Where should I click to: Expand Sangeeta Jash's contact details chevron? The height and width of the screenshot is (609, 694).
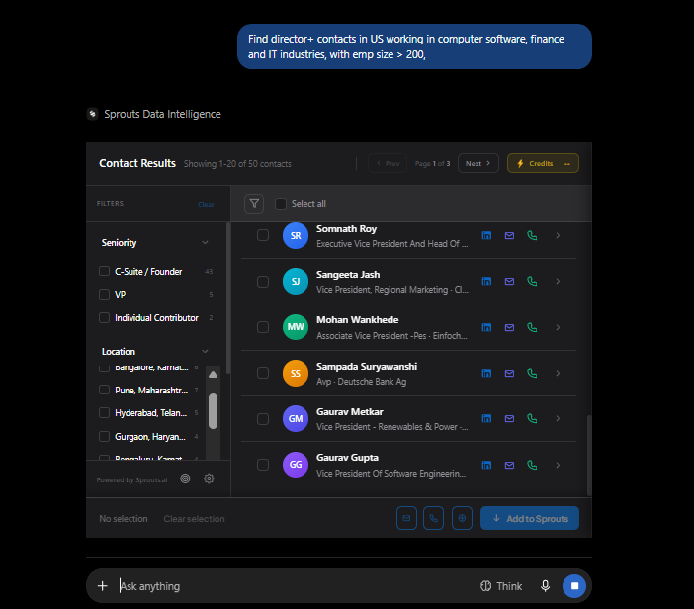click(558, 282)
